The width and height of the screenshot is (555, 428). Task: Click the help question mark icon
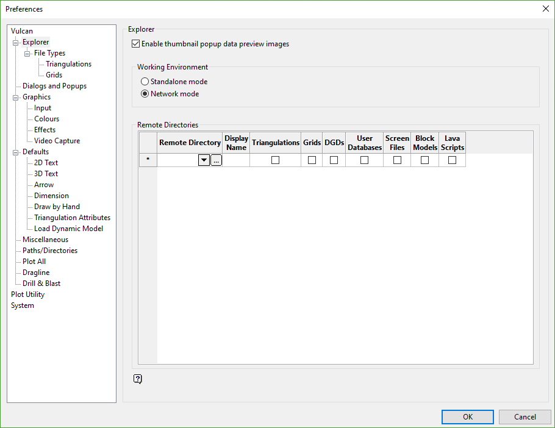pyautogui.click(x=138, y=379)
